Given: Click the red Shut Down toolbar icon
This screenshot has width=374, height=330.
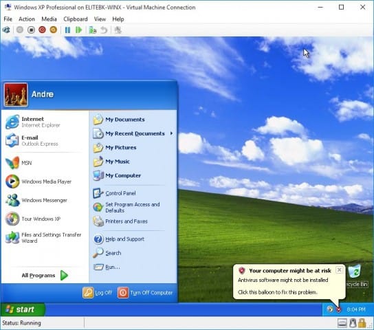Looking at the screenshot, I should pyautogui.click(x=42, y=30).
